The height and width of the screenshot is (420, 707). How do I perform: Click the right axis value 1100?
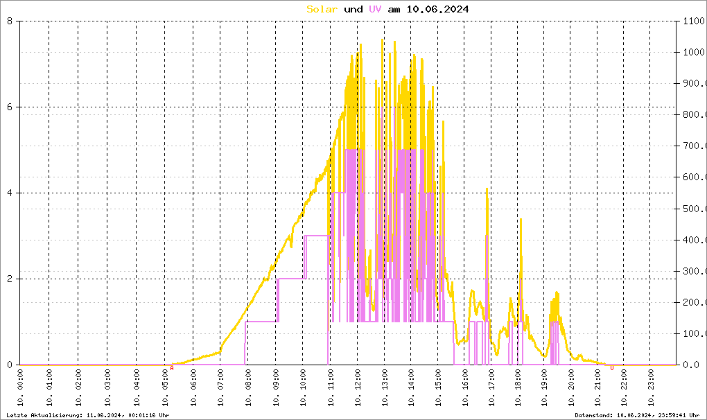695,21
